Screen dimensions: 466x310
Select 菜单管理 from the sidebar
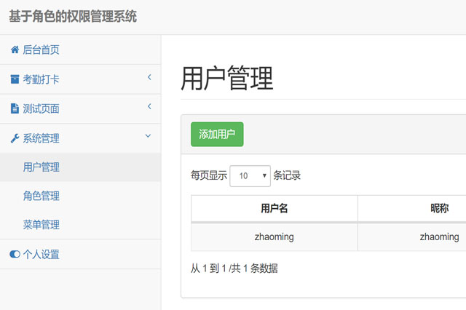click(x=42, y=225)
